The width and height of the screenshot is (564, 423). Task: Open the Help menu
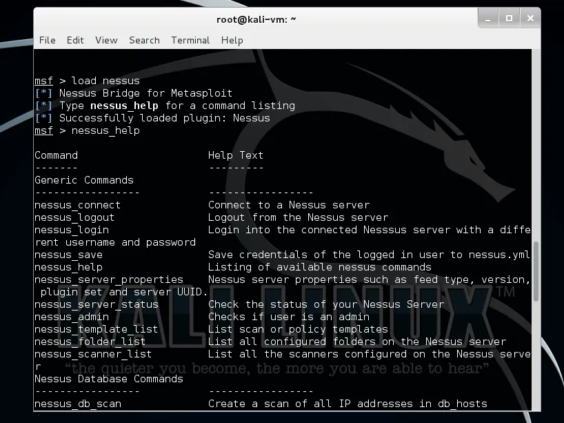[232, 40]
